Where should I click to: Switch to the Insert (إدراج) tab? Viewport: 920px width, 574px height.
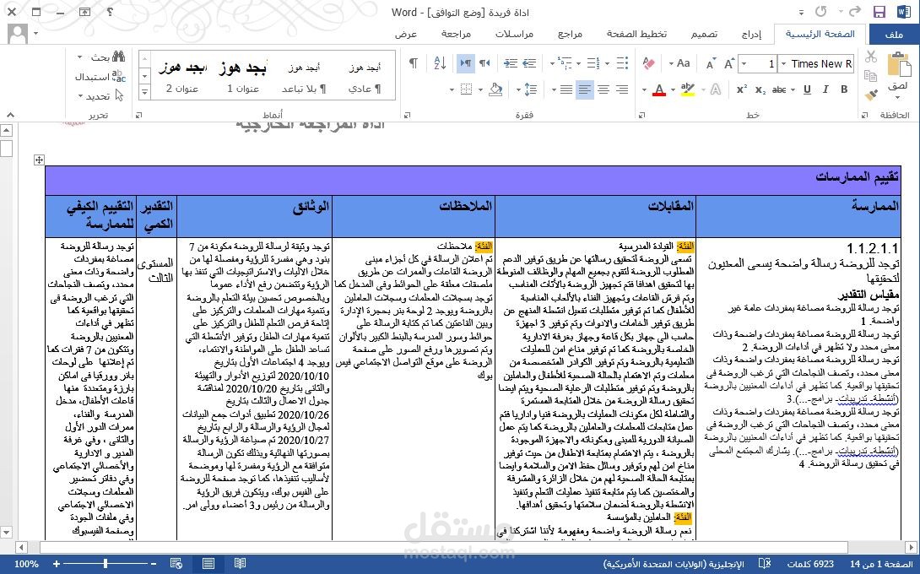pyautogui.click(x=751, y=35)
